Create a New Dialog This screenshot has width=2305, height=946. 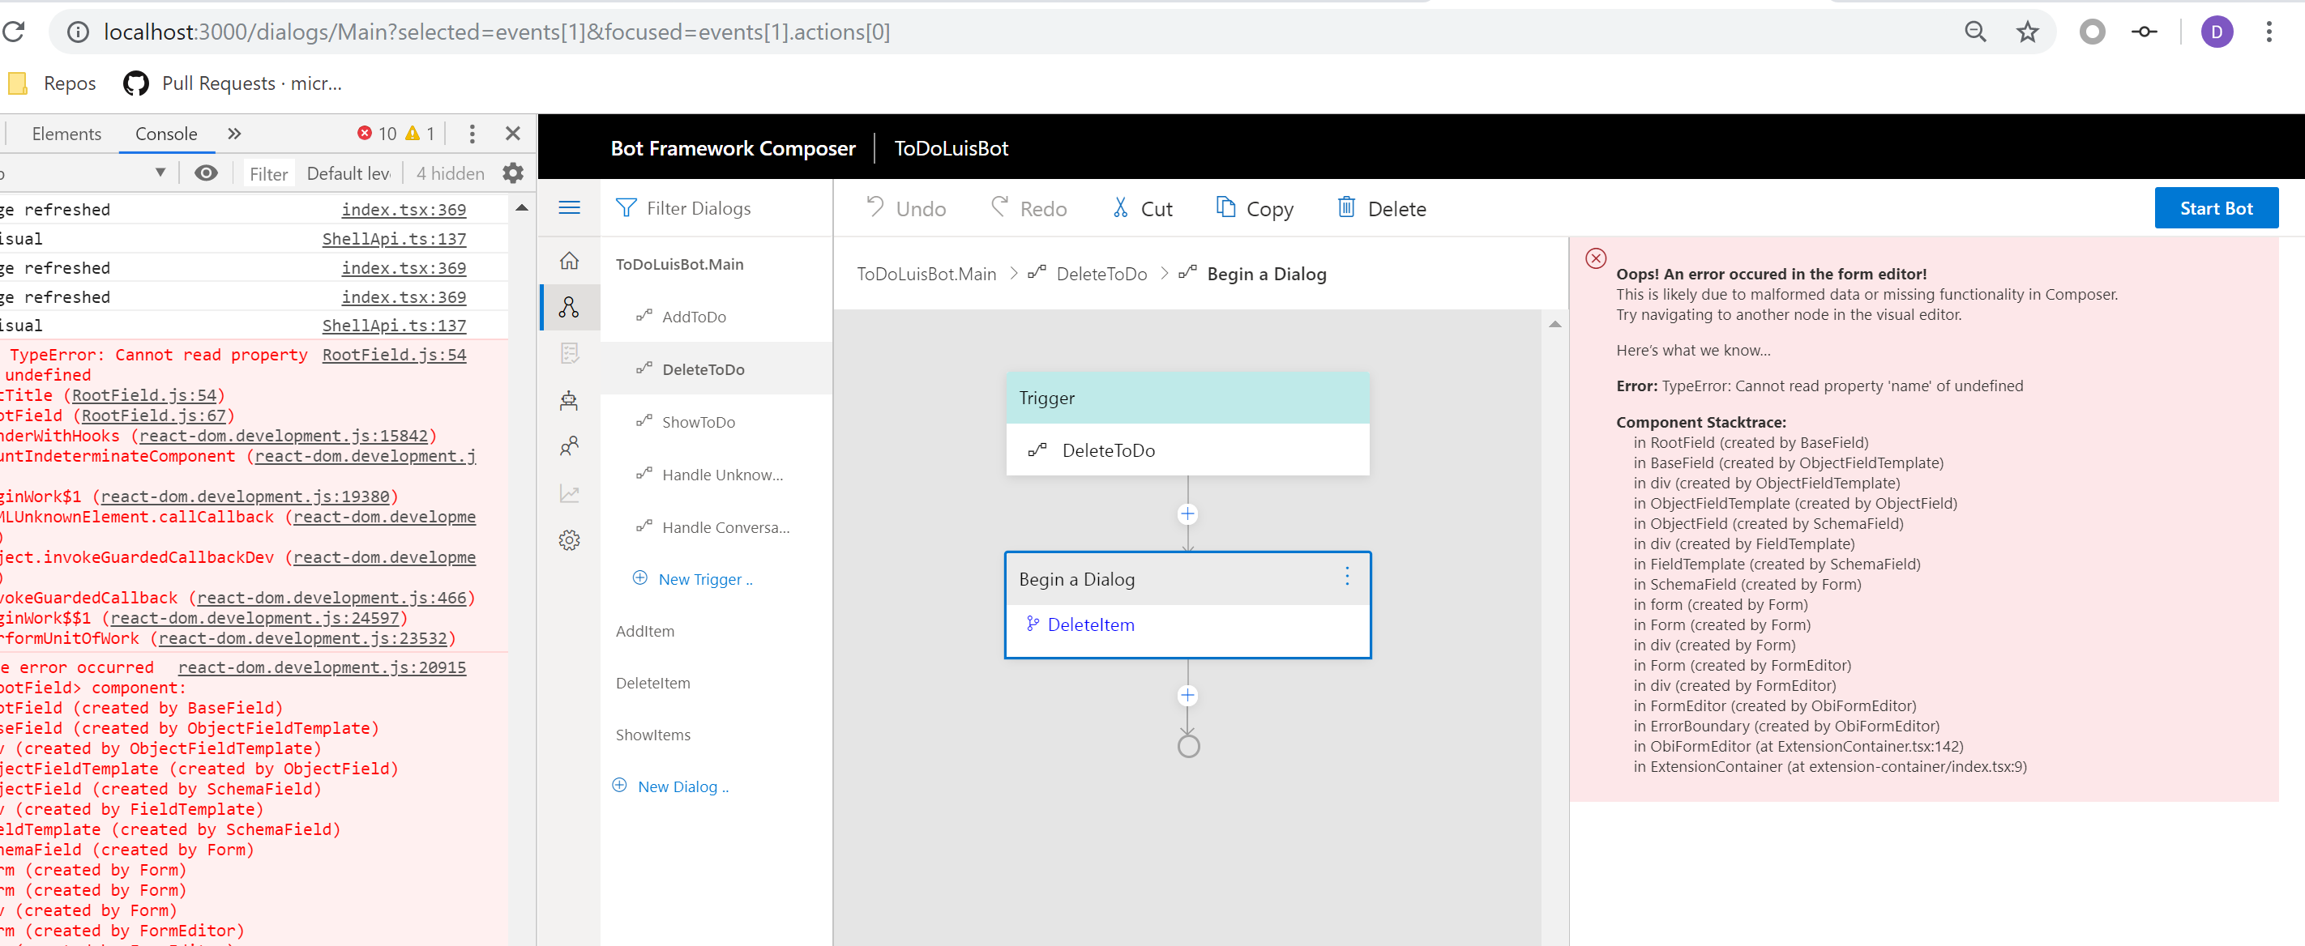tap(670, 786)
